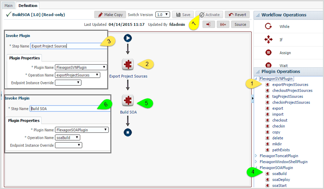
Task: Switch to the Main tab
Action: [x=8, y=6]
